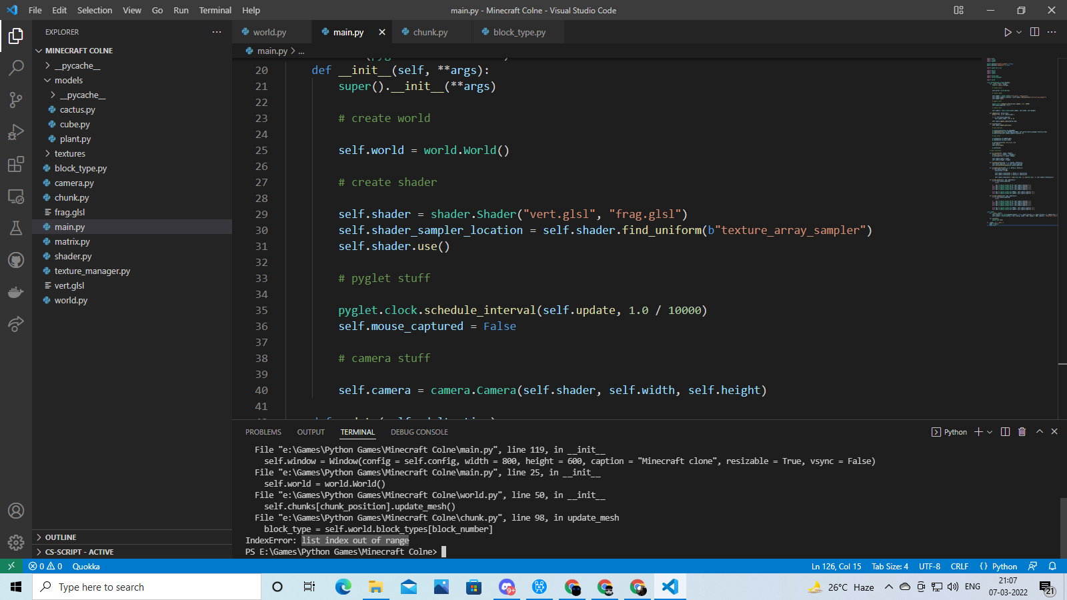This screenshot has height=600, width=1067.
Task: Customize layout icon in title bar
Action: point(958,10)
